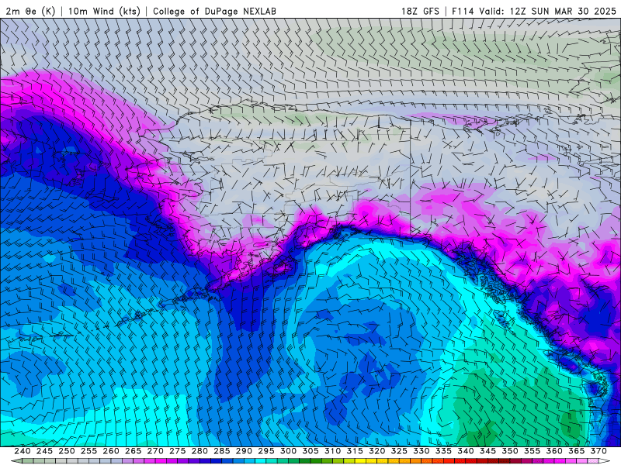
Task: Click the 245 value on the color scale
Action: tap(44, 451)
